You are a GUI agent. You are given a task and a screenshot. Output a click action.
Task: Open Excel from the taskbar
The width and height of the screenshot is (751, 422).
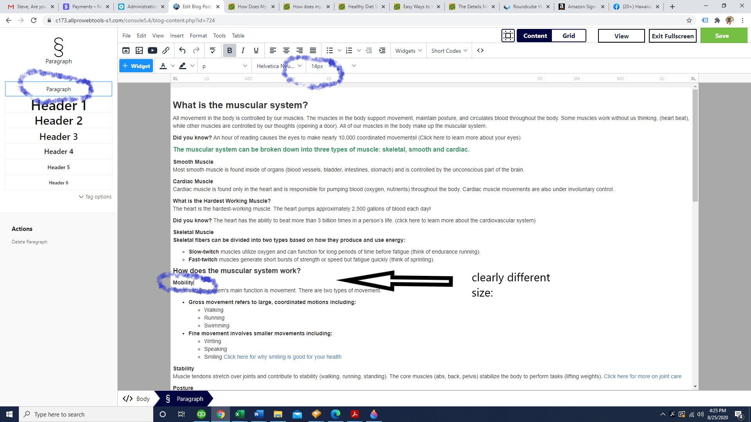239,414
